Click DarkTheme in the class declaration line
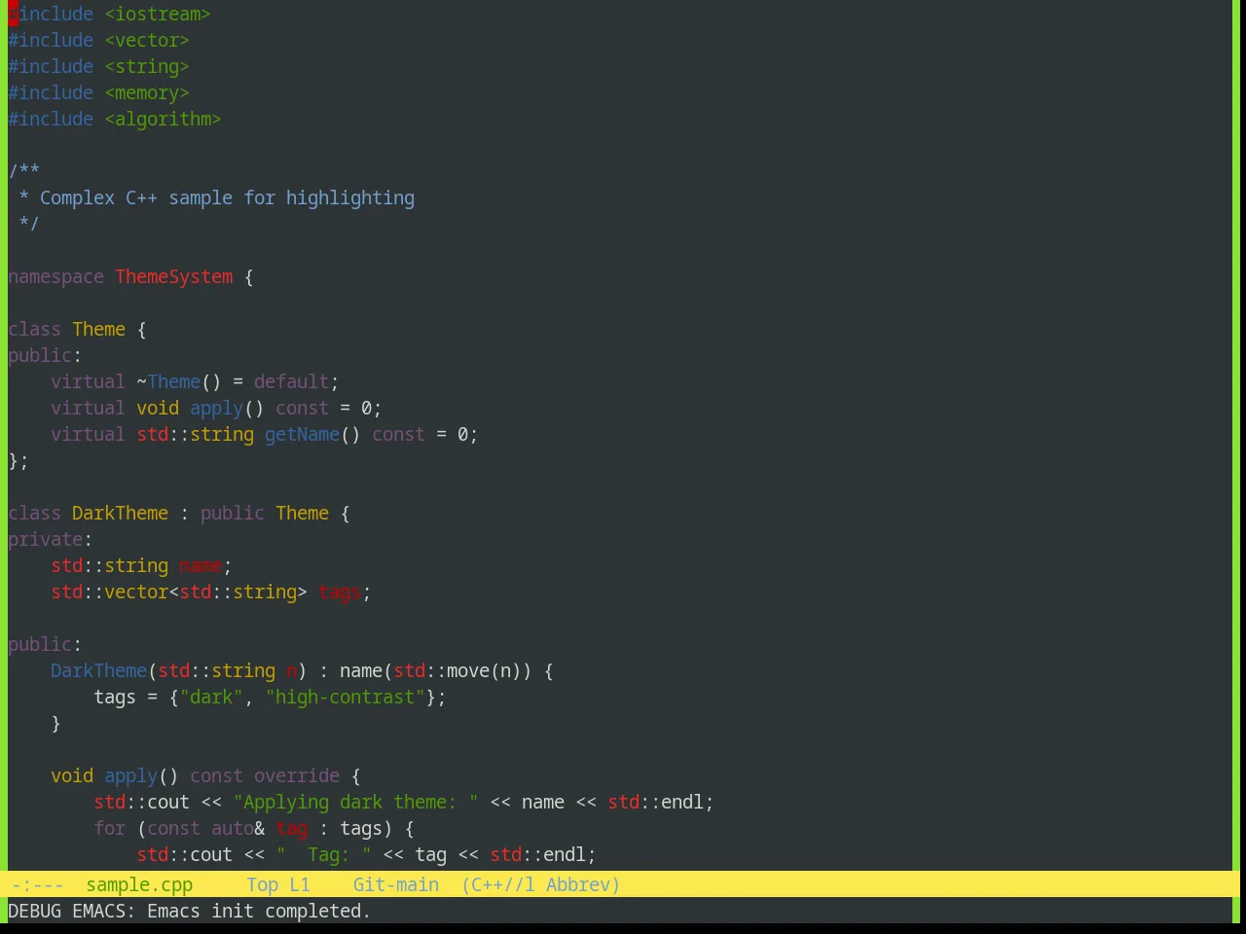The image size is (1246, 934). point(120,513)
